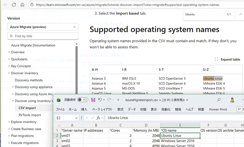The height and width of the screenshot is (147, 244).
Task: Select column E header
Action: pos(180,125)
